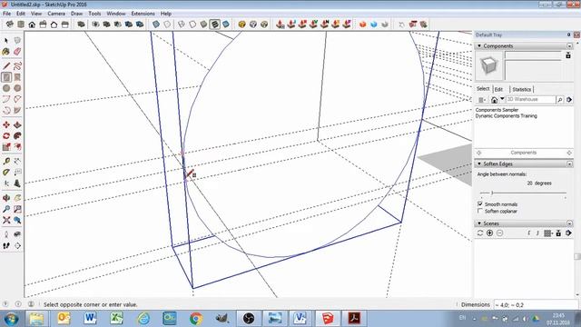Open Dynamic Components Training collection
The height and width of the screenshot is (327, 581).
click(507, 116)
